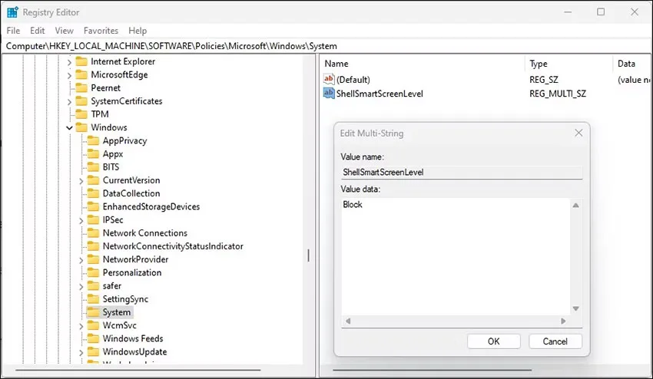Screen dimensions: 653x379
Task: Click the MicrosoftEdge folder icon
Action: coord(81,75)
